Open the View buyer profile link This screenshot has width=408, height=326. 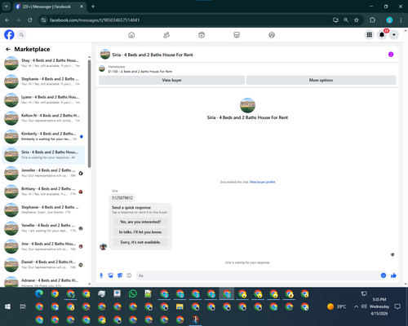point(262,182)
